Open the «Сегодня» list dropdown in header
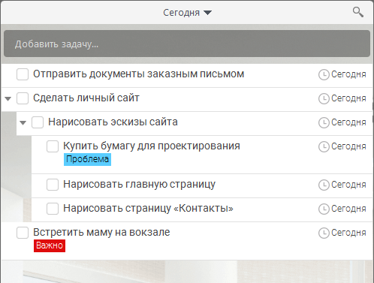 coord(187,13)
